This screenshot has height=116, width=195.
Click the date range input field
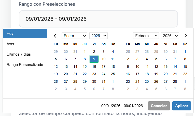(98, 19)
